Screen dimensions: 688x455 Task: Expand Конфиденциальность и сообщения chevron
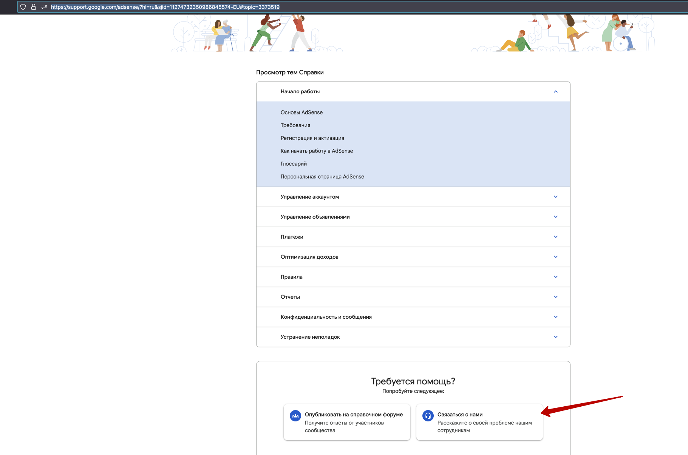(x=556, y=317)
